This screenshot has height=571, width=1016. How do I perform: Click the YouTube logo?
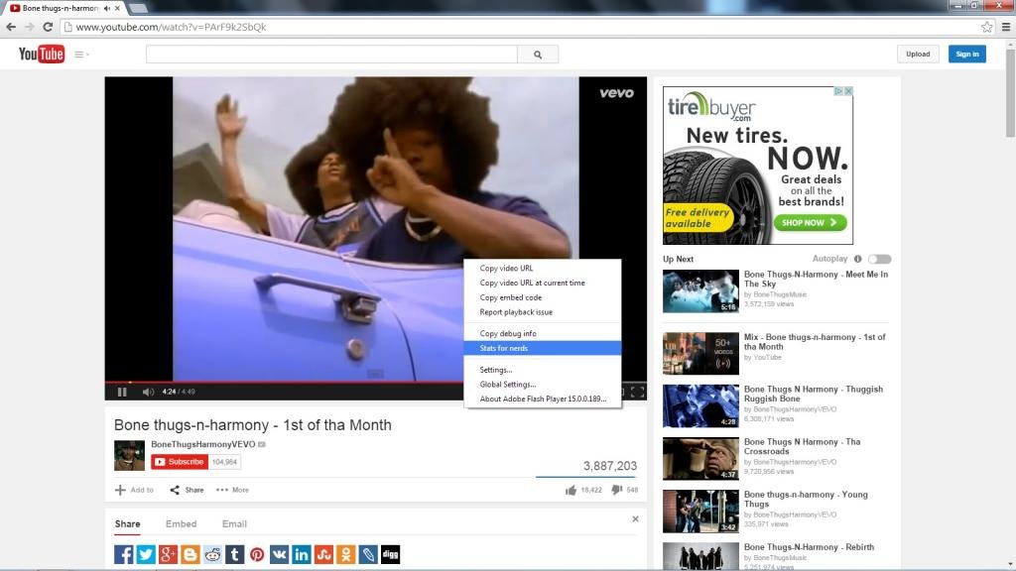pos(42,54)
